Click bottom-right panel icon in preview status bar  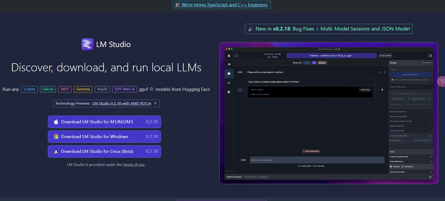431,177
